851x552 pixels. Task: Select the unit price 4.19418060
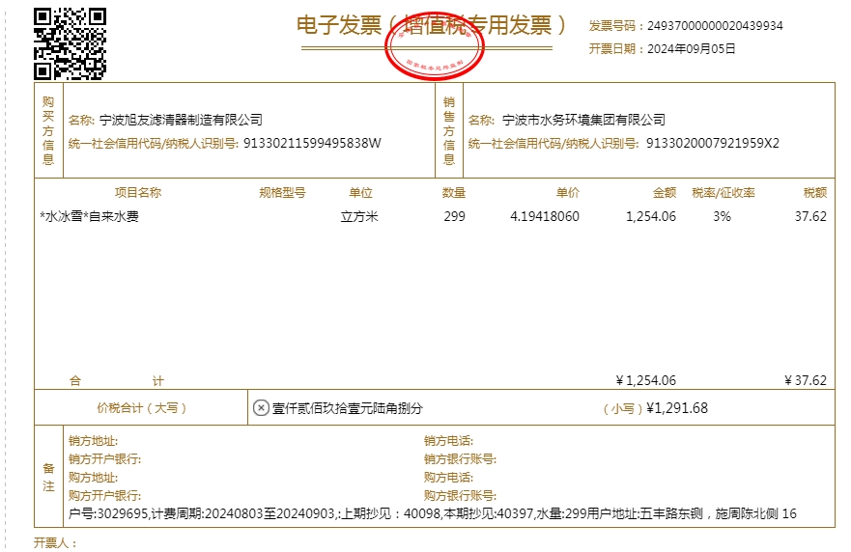click(545, 217)
